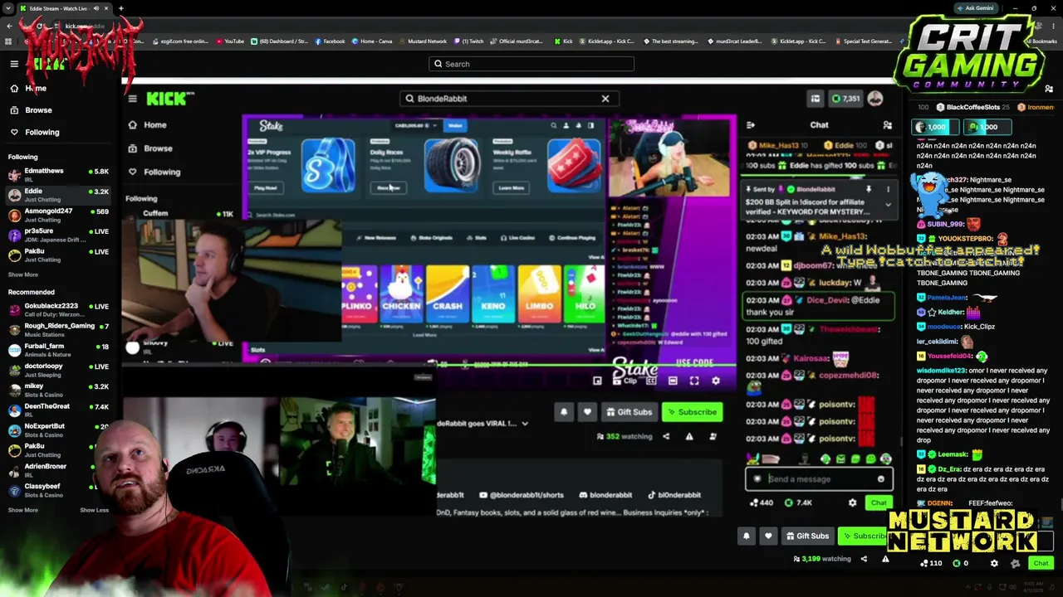Click the outer Kick Search box

coord(531,64)
